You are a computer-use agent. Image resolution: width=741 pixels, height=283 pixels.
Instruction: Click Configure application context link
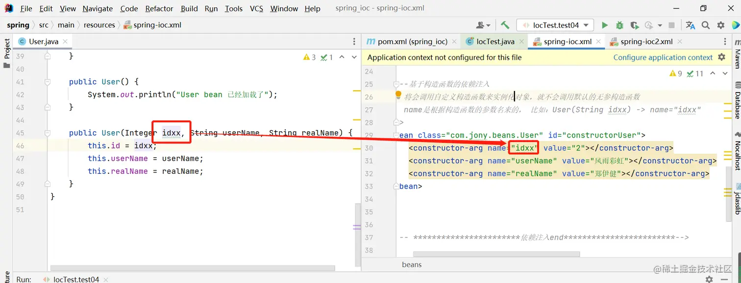(x=663, y=57)
